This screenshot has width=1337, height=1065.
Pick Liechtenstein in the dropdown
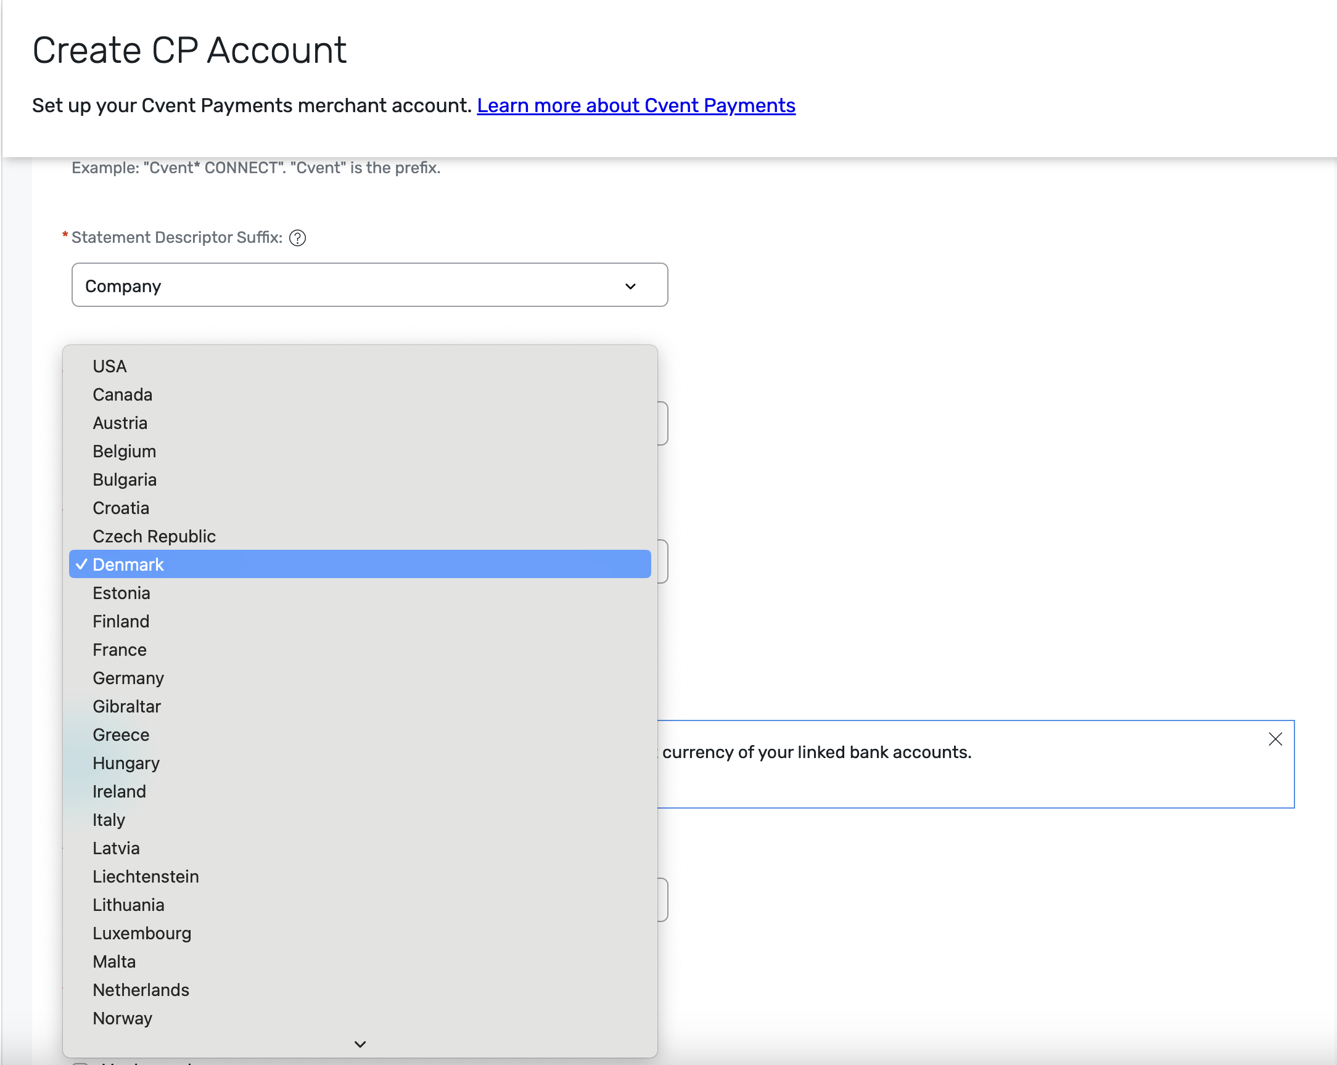point(360,876)
